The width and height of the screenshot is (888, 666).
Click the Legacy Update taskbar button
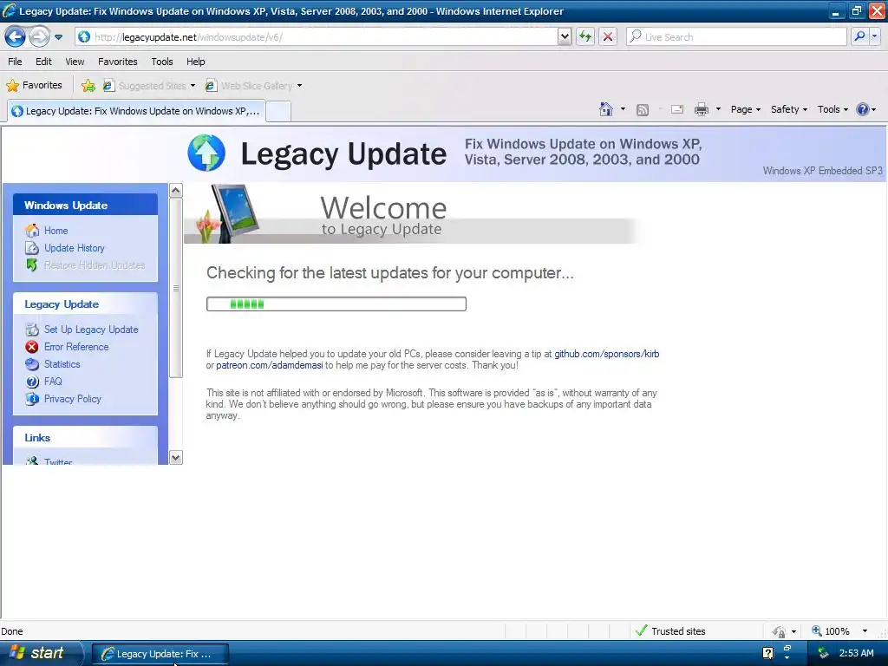coord(160,654)
